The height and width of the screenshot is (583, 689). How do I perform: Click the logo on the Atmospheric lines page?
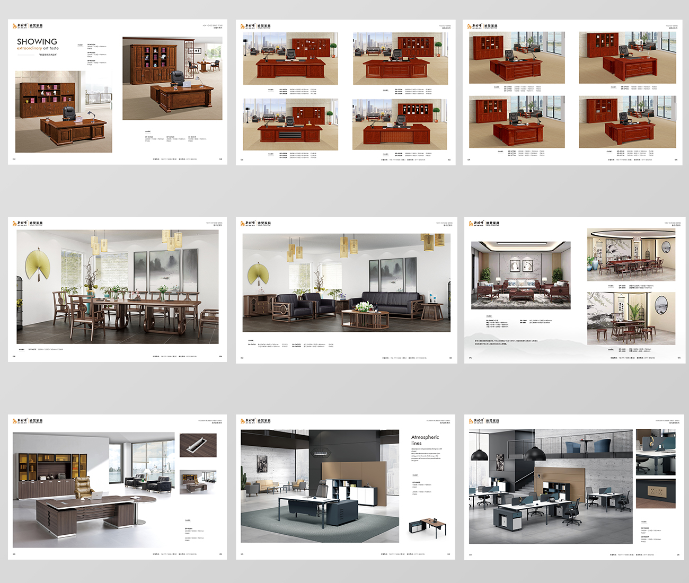click(255, 421)
